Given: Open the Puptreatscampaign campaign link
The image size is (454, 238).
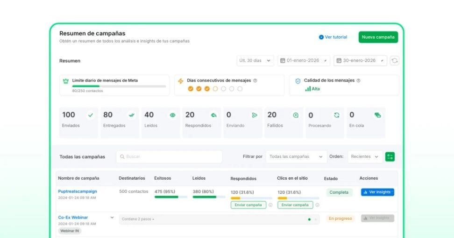Looking at the screenshot, I should [x=78, y=191].
